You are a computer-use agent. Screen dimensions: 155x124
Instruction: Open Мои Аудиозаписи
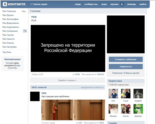pos(11,27)
